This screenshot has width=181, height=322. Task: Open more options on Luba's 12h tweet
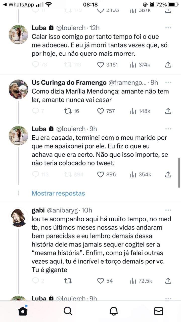pos(168,28)
